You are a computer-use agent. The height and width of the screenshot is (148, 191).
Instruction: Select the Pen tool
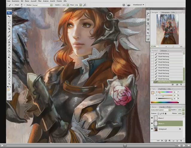(9, 61)
